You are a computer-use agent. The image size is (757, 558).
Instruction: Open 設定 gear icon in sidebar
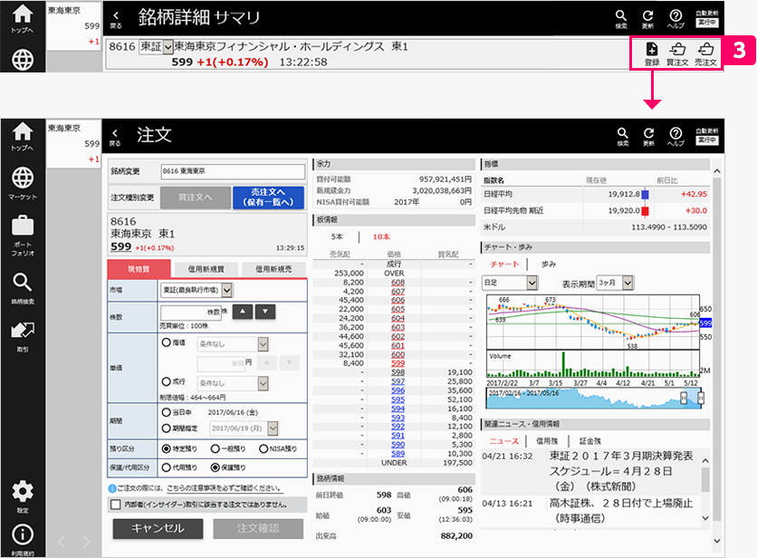[23, 497]
